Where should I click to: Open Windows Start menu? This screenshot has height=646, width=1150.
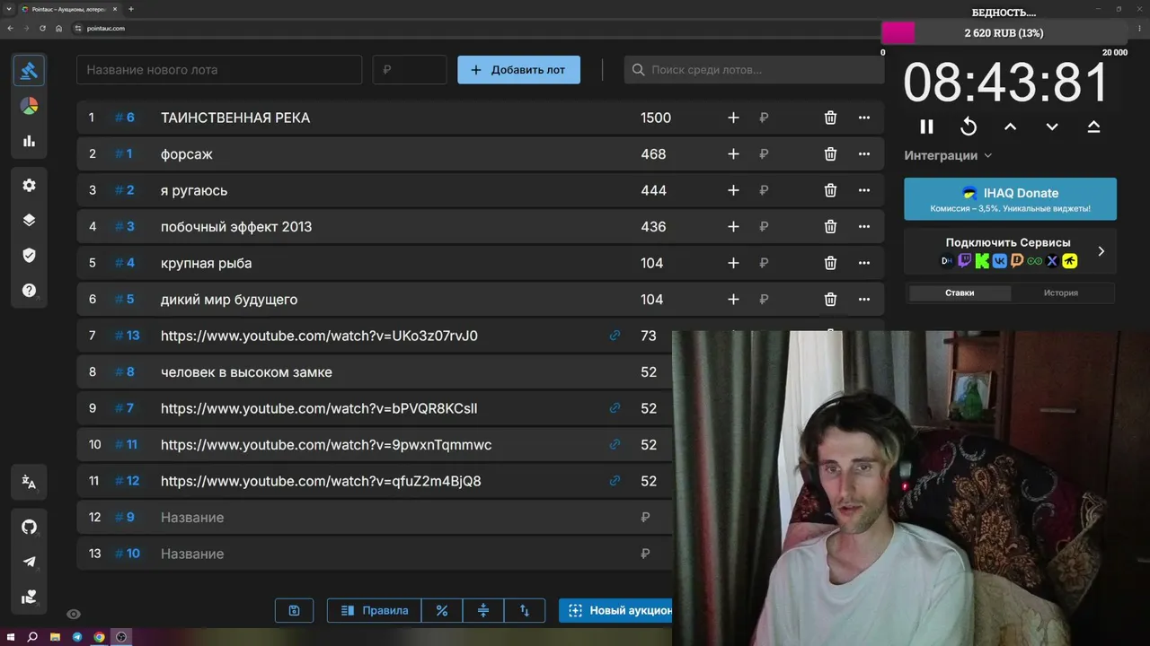point(10,637)
